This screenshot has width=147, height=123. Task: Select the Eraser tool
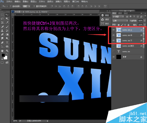point(2,35)
